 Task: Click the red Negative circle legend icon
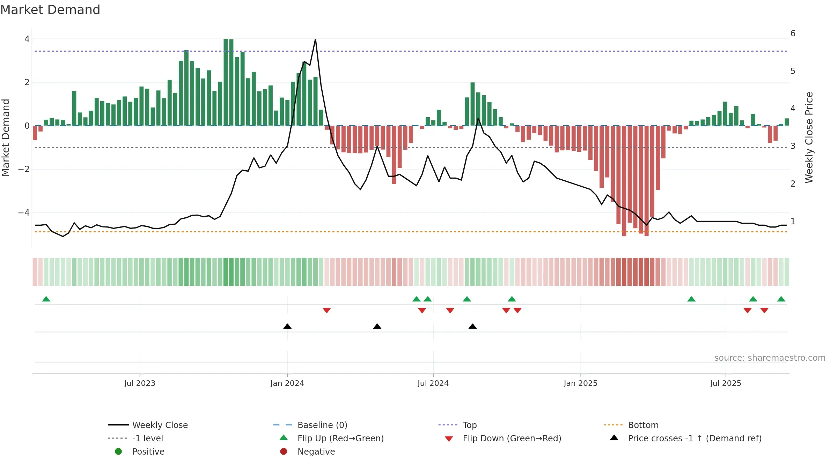coord(284,451)
